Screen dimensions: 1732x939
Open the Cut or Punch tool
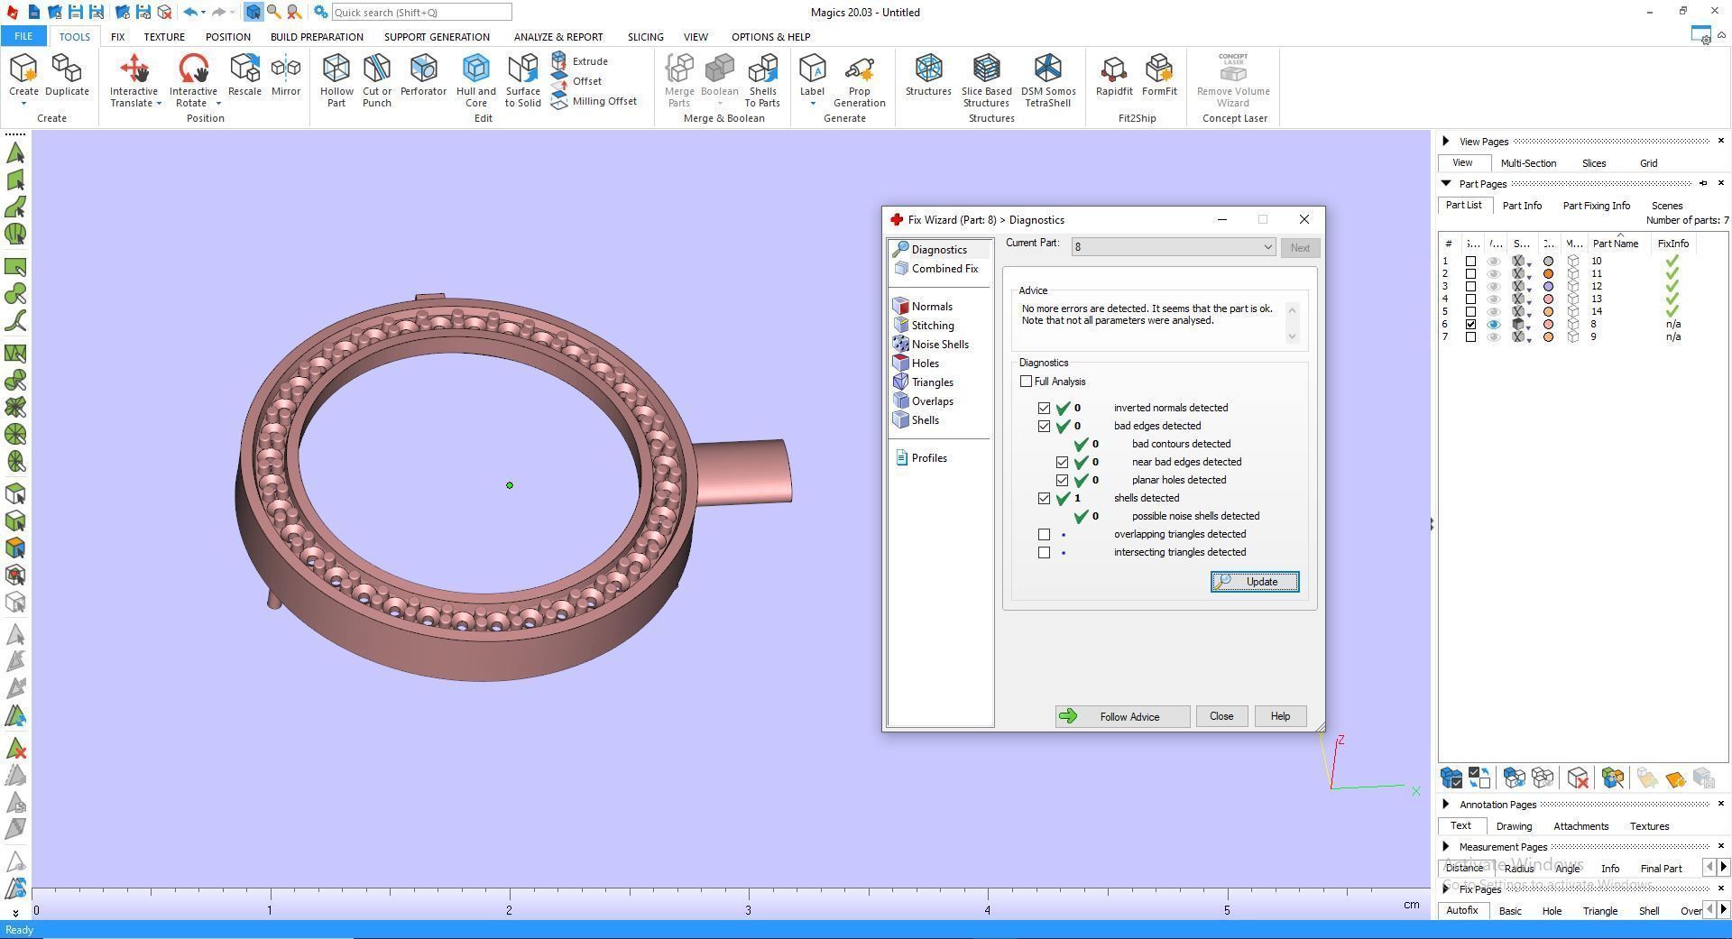(377, 79)
